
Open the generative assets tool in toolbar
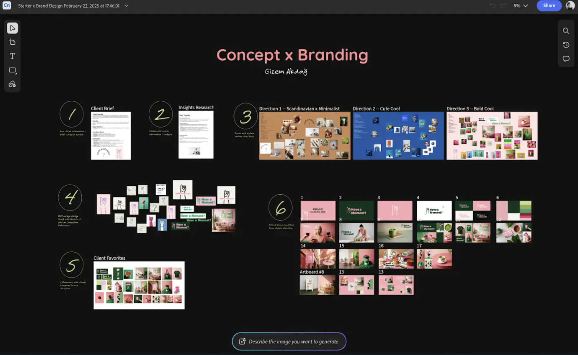pyautogui.click(x=12, y=84)
